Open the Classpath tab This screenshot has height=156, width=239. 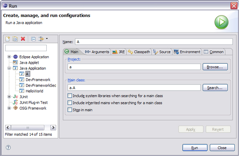coord(139,52)
